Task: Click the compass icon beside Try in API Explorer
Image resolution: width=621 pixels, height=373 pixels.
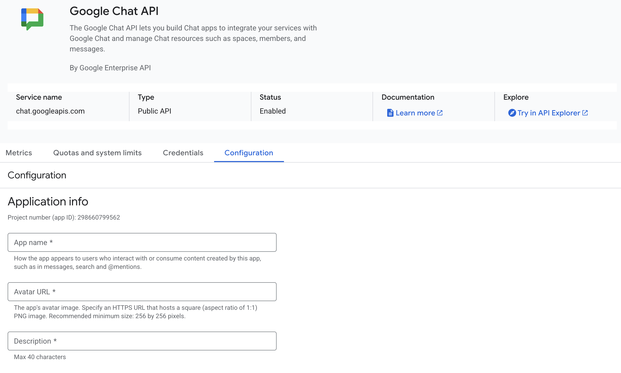Action: tap(512, 113)
